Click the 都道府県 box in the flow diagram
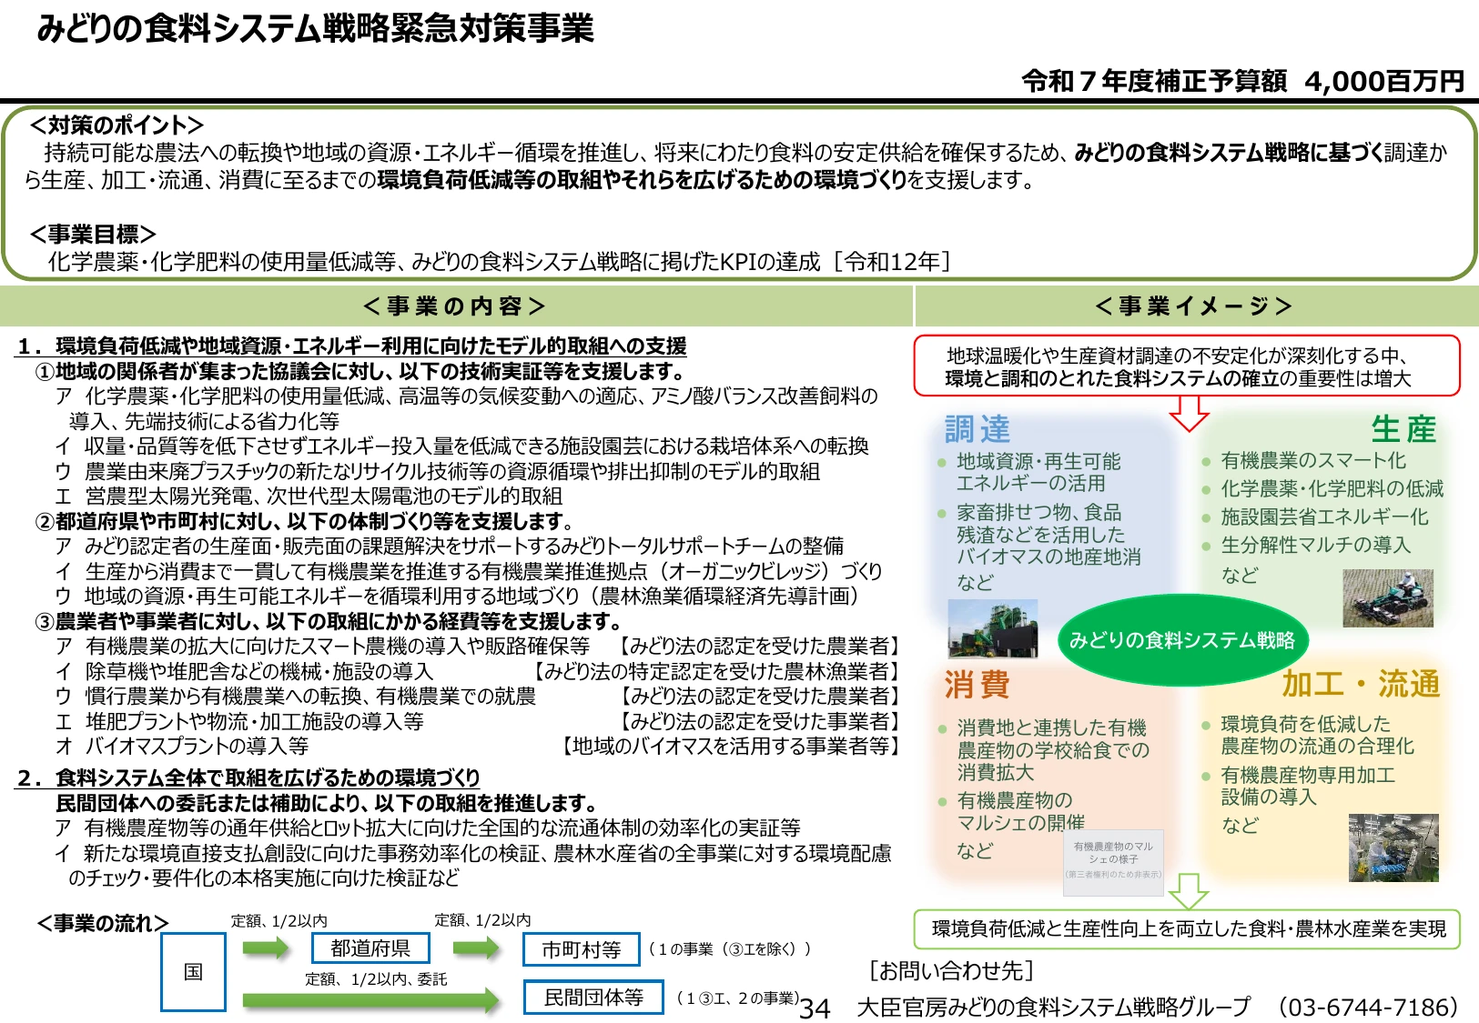The image size is (1479, 1023). pyautogui.click(x=370, y=948)
